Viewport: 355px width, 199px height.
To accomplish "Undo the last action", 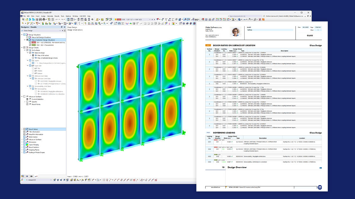I will 57,19.
